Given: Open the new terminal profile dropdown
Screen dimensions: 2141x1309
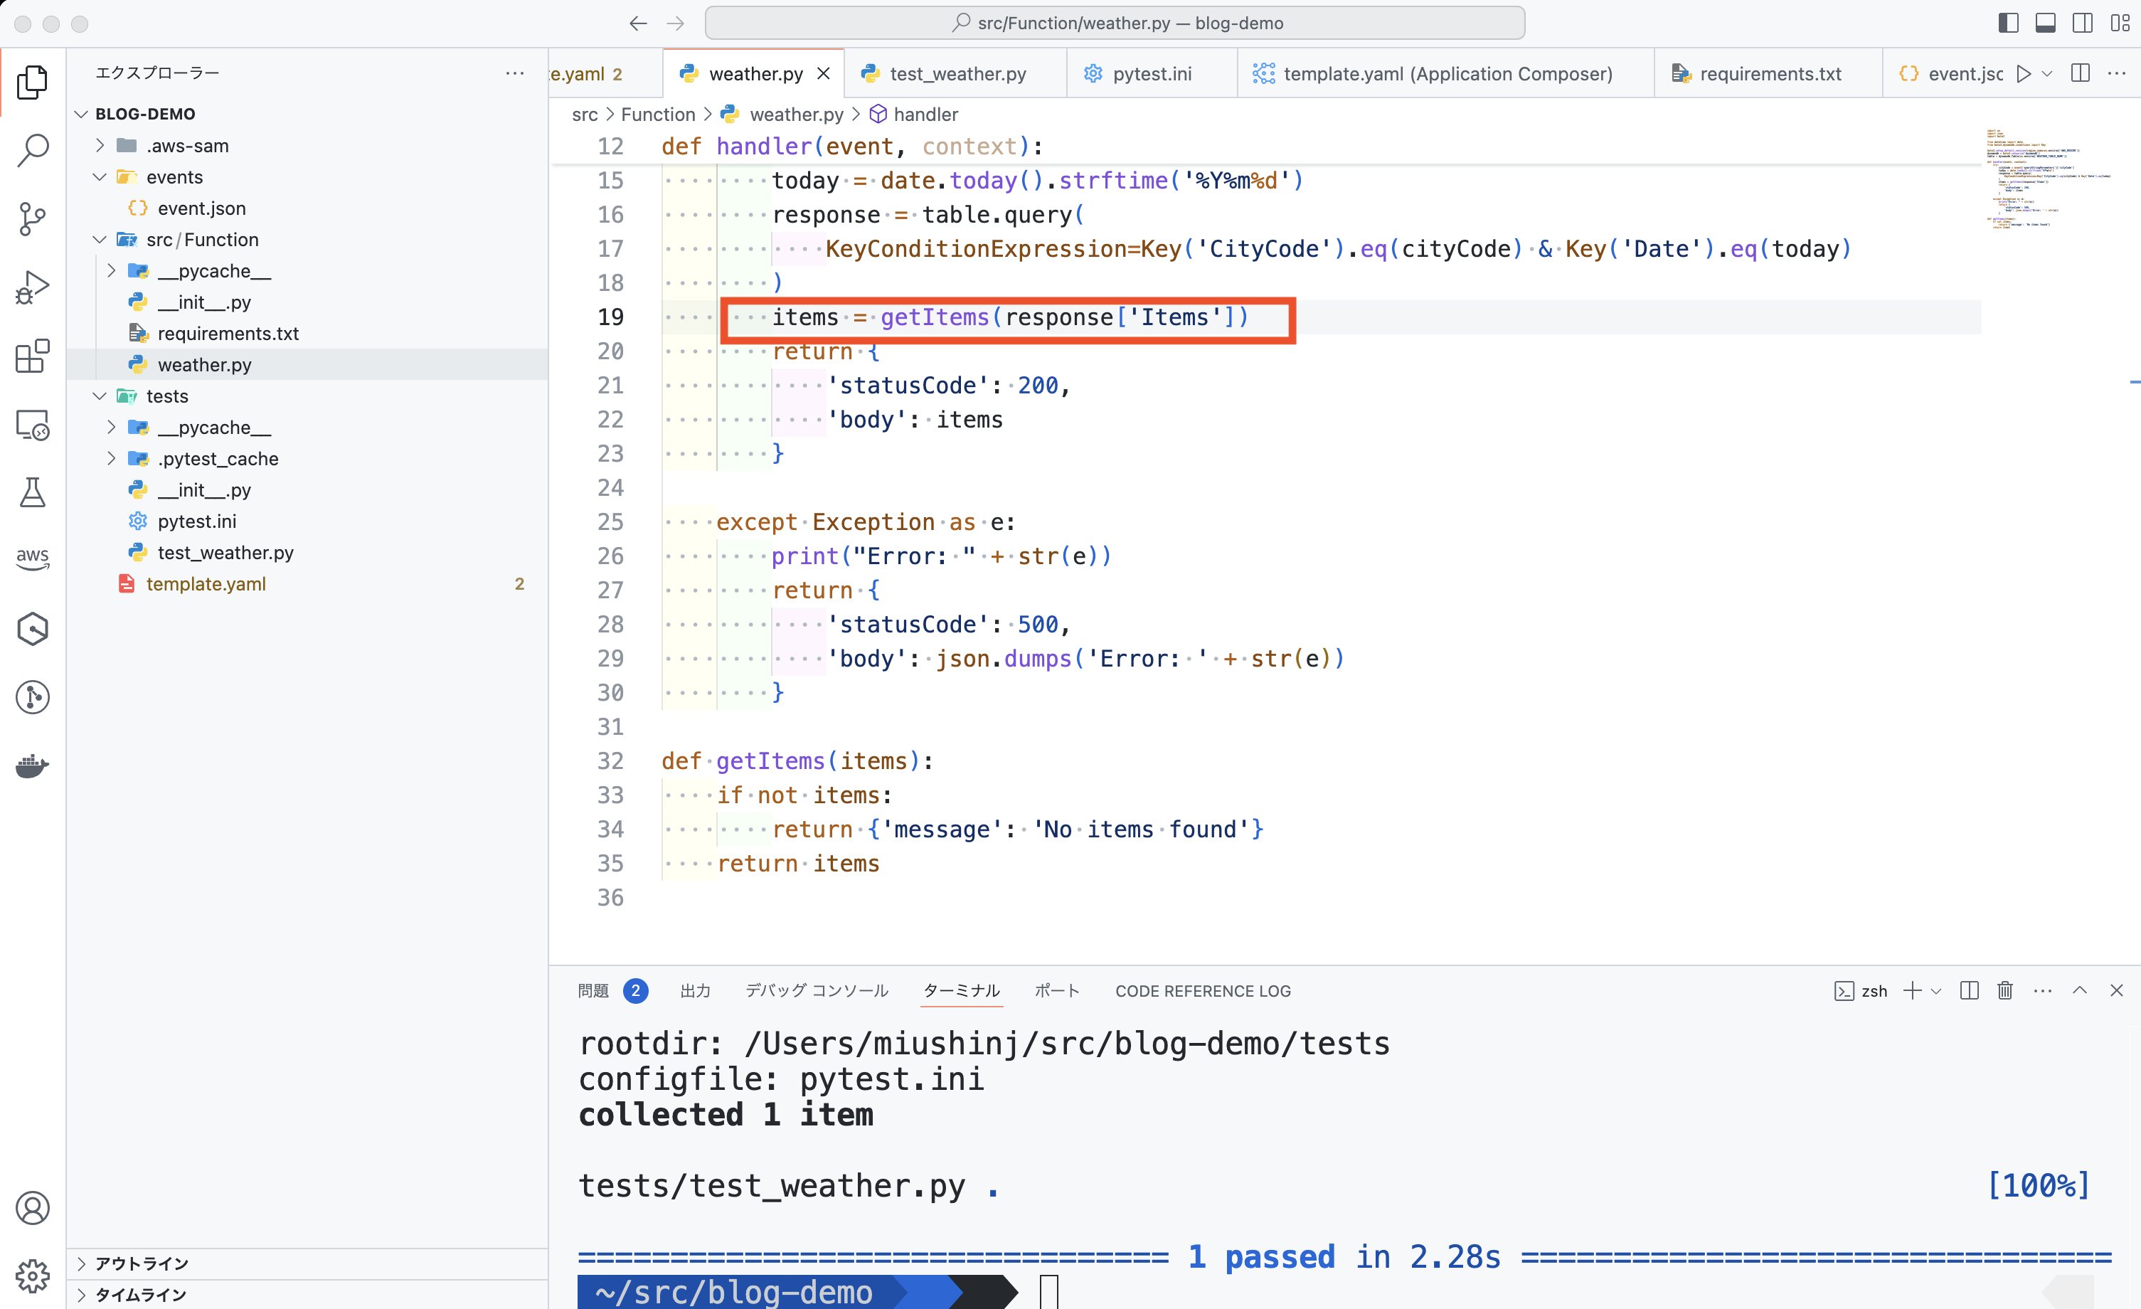Looking at the screenshot, I should (x=1936, y=991).
